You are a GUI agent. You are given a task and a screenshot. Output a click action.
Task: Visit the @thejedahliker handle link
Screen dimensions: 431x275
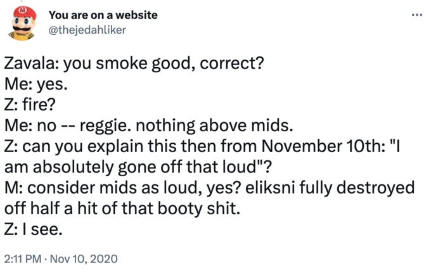click(87, 30)
